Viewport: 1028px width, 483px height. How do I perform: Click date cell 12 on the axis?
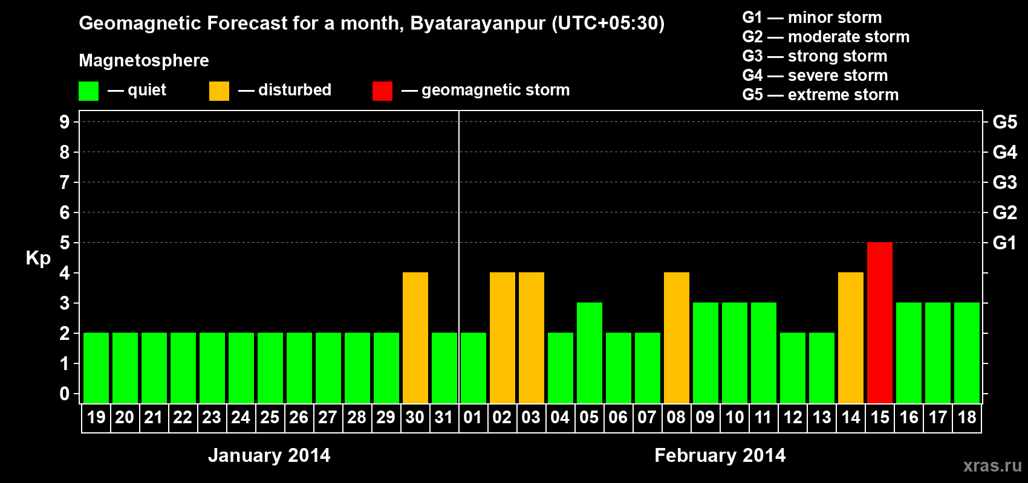(x=793, y=418)
